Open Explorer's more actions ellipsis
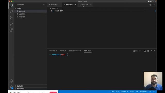Image resolution: width=165 pixels, height=93 pixels. [x=44, y=5]
